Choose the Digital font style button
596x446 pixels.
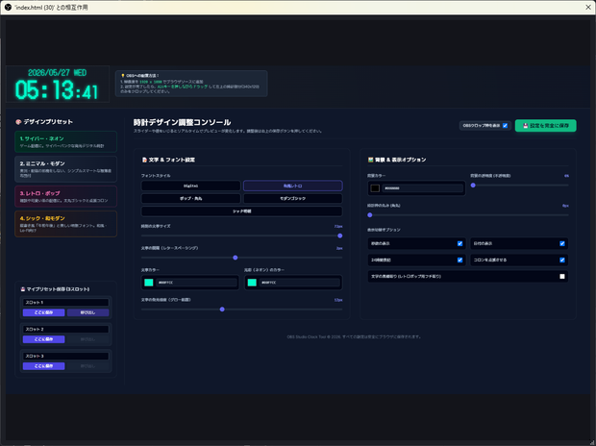[190, 186]
